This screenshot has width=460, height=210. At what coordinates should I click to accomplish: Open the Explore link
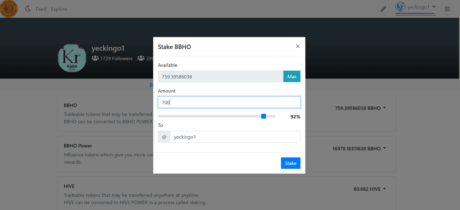pos(59,9)
